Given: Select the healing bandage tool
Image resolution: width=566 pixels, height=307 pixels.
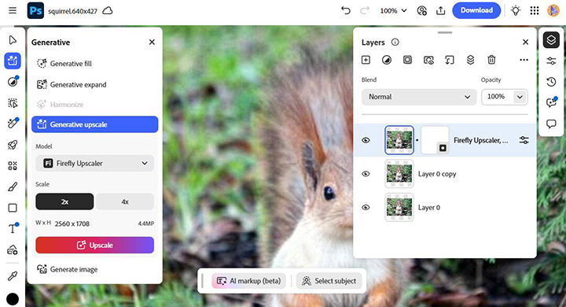Looking at the screenshot, I should tap(13, 124).
